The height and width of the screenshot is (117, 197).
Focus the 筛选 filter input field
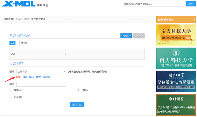point(41,84)
